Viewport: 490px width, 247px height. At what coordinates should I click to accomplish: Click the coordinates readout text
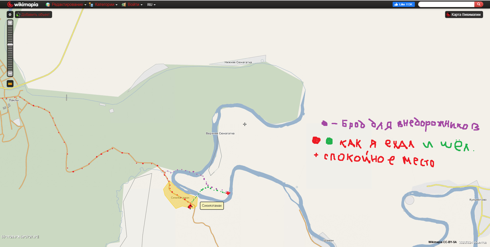tap(20, 237)
